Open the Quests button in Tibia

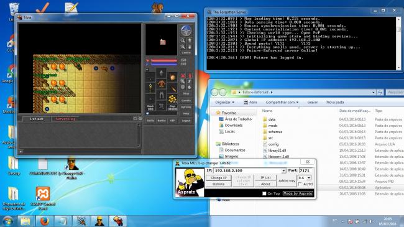point(186,100)
